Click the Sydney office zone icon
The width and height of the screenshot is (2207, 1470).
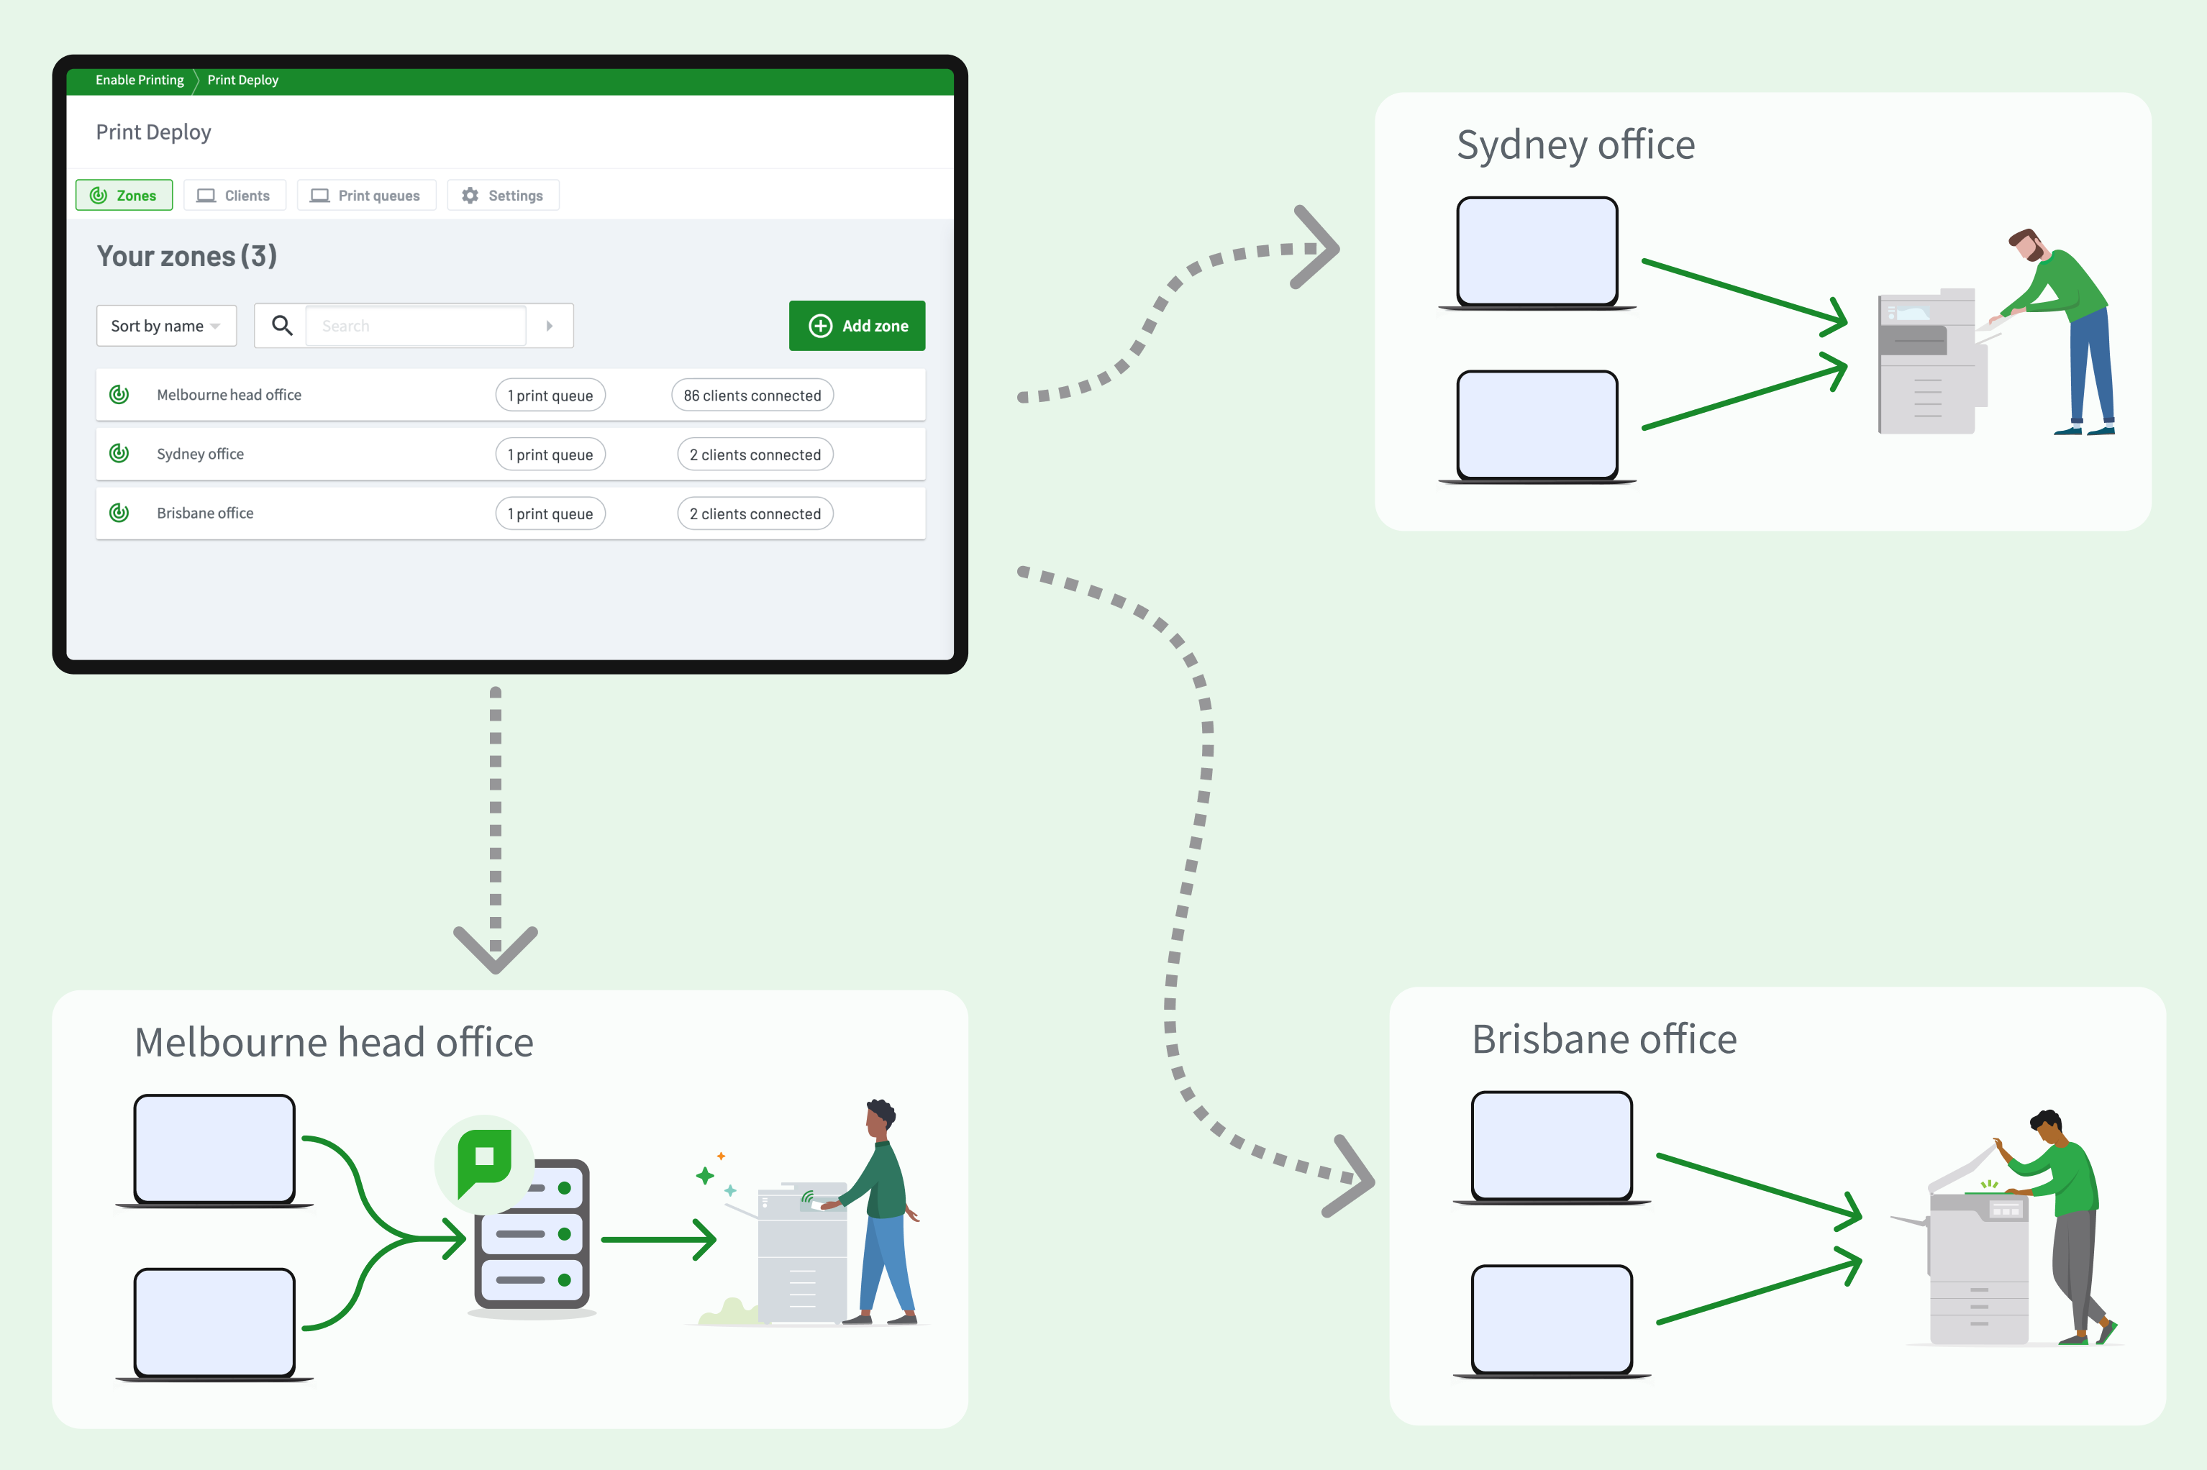(119, 454)
